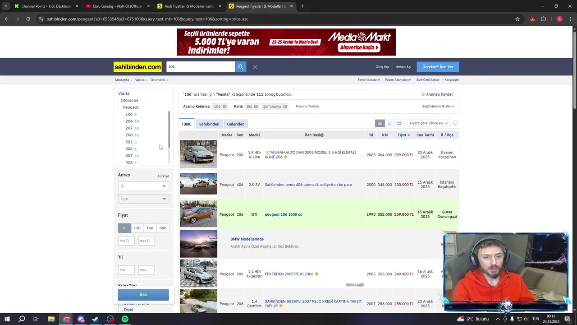Sort by the KM column header
Viewport: 577px width, 325px height.
pos(385,135)
